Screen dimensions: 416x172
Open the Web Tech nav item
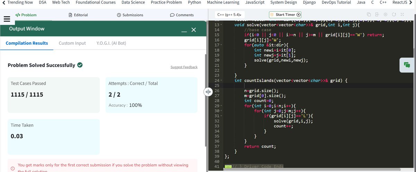coord(61,2)
